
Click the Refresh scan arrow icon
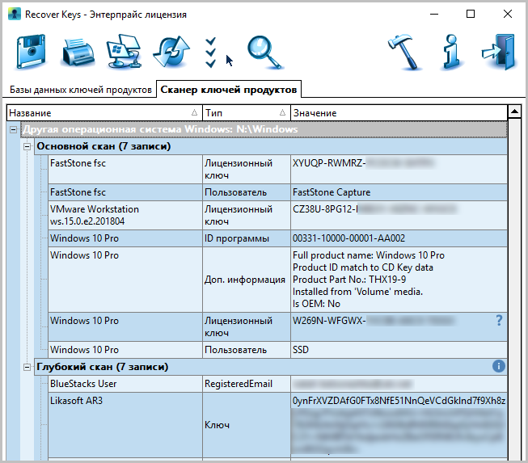(171, 52)
